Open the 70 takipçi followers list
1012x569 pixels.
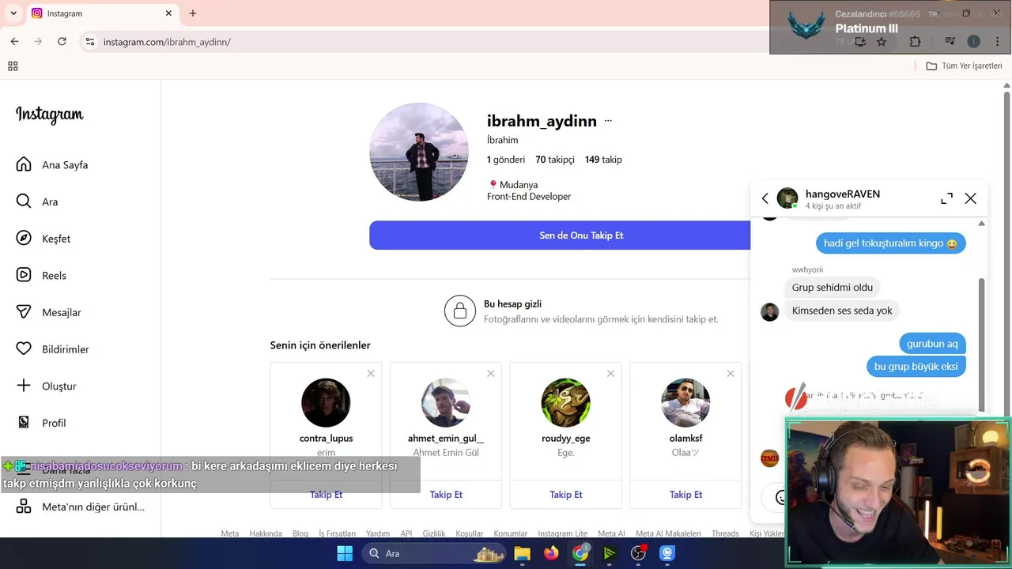click(x=555, y=160)
